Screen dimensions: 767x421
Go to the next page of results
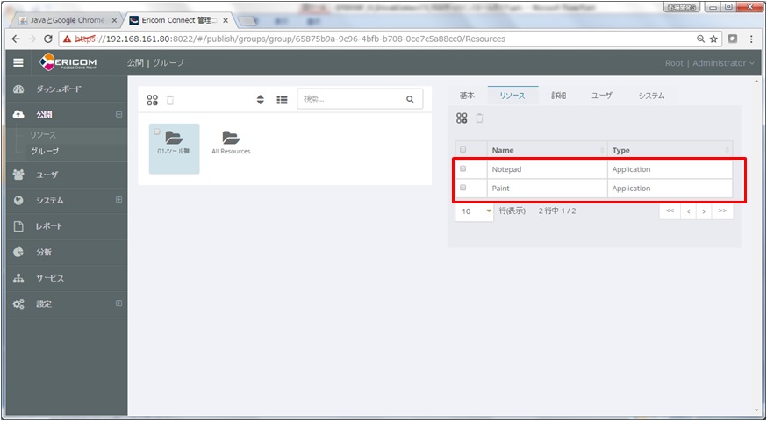tap(704, 211)
